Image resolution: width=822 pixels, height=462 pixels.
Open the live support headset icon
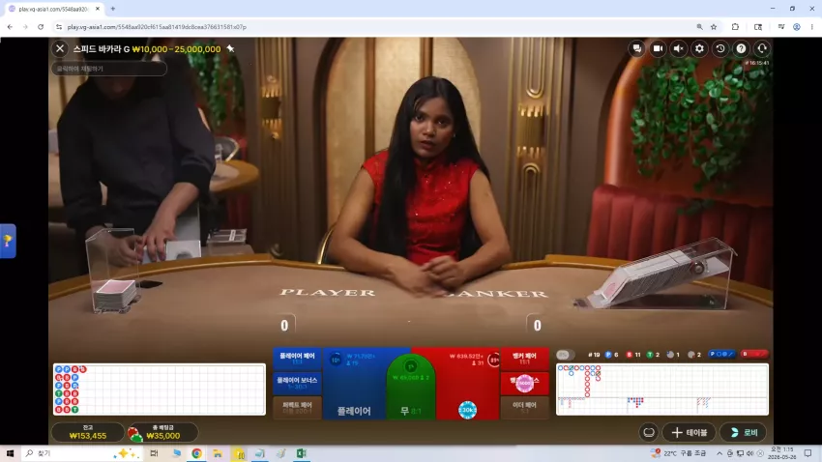tap(762, 48)
